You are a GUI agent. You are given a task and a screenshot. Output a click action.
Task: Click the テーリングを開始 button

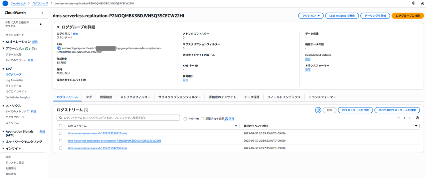[x=375, y=16]
